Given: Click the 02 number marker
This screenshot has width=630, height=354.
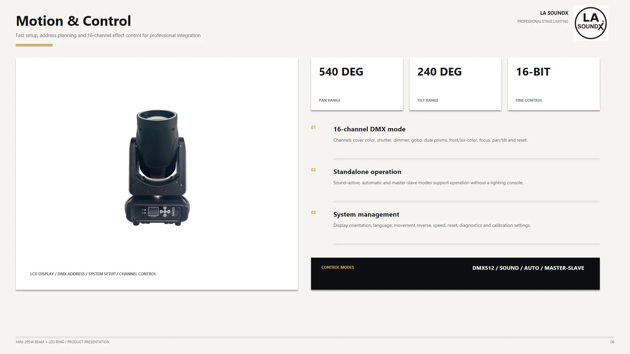Looking at the screenshot, I should [x=313, y=170].
